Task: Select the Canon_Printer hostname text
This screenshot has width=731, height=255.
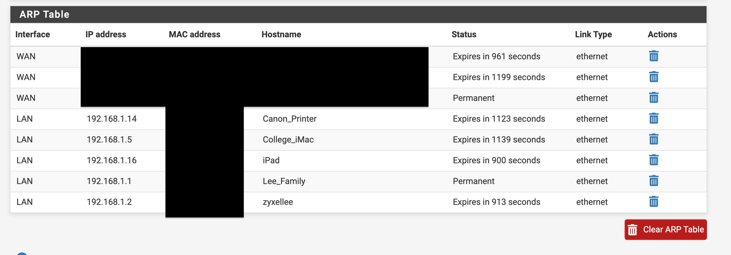Action: pos(290,119)
